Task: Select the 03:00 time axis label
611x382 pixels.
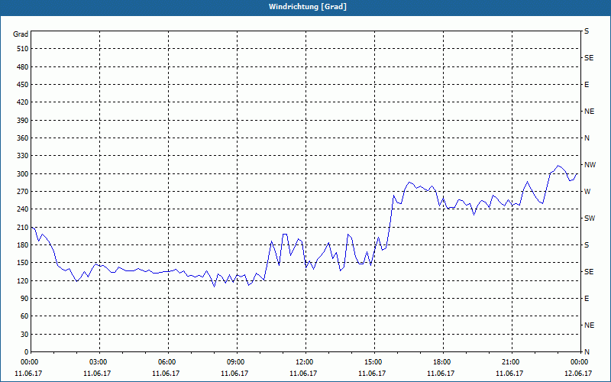Action: [99, 362]
